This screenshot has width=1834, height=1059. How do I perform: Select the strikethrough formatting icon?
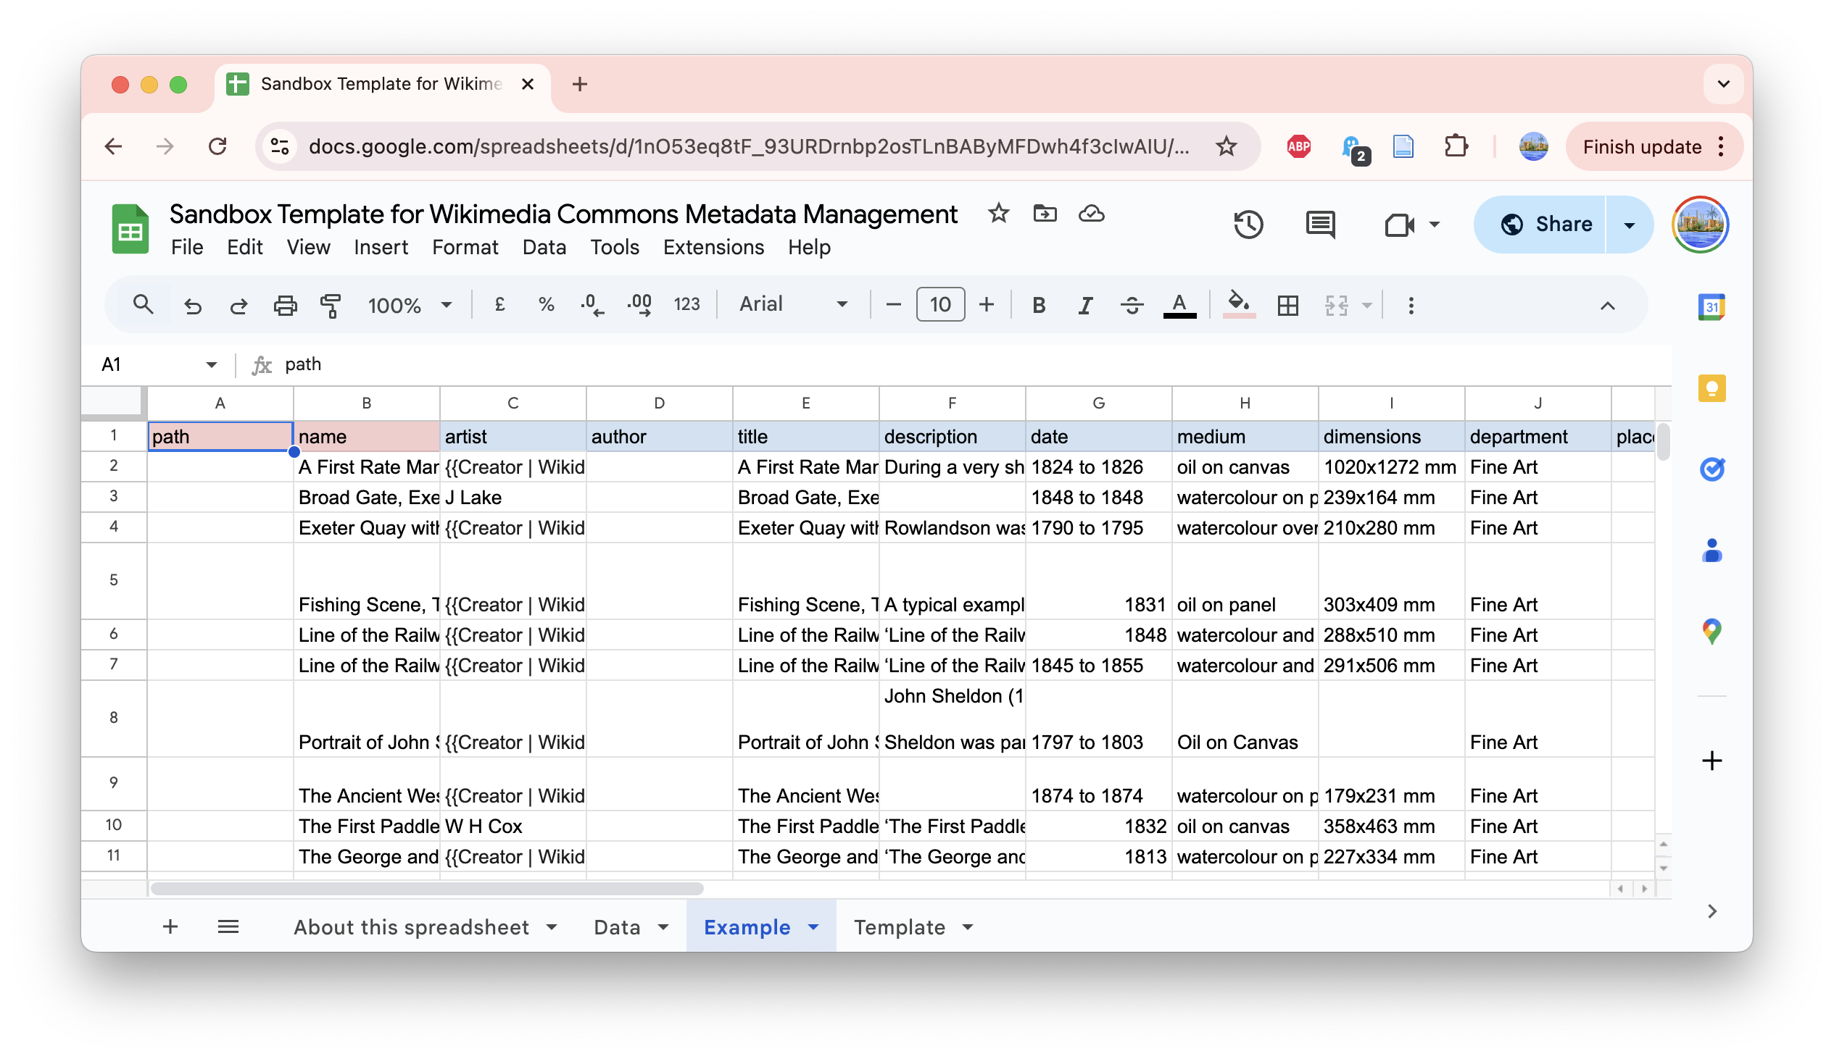click(x=1132, y=305)
